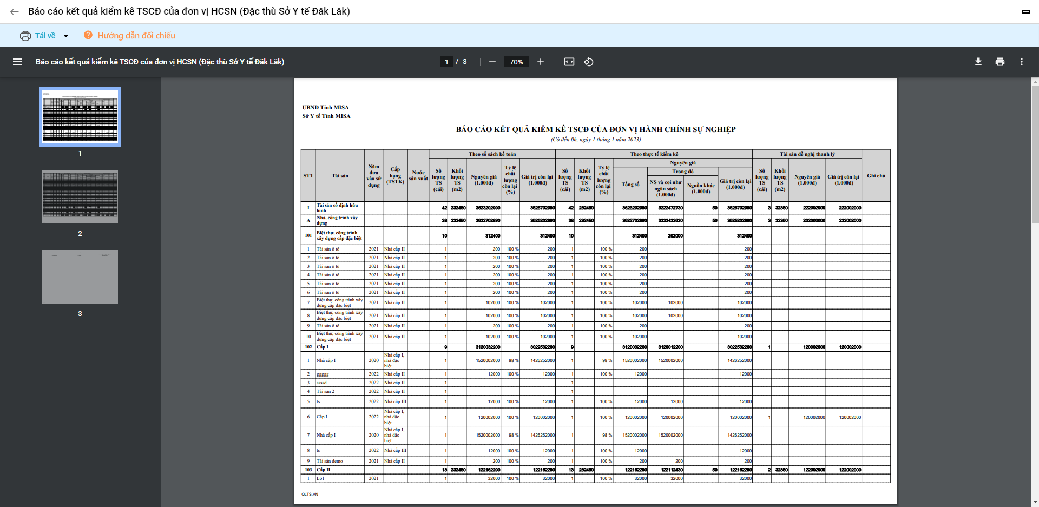Click the group row numbered 101

tap(596, 235)
